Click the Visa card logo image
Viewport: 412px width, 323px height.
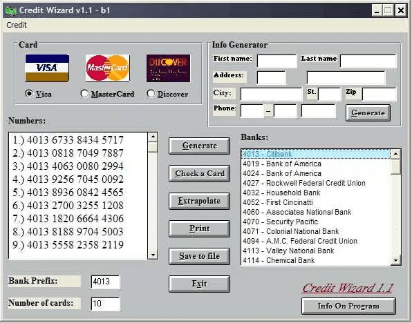47,68
